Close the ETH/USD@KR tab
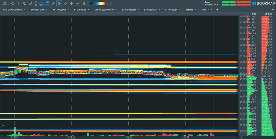Image resolution: width=276 pixels, height=139 pixels. [159, 10]
